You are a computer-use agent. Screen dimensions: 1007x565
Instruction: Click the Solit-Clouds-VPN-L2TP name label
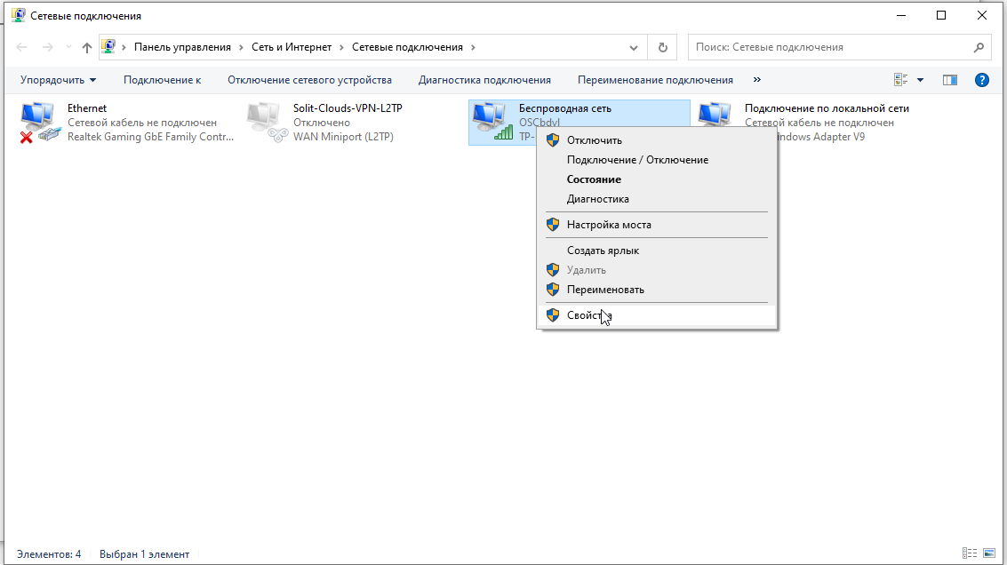pos(348,107)
